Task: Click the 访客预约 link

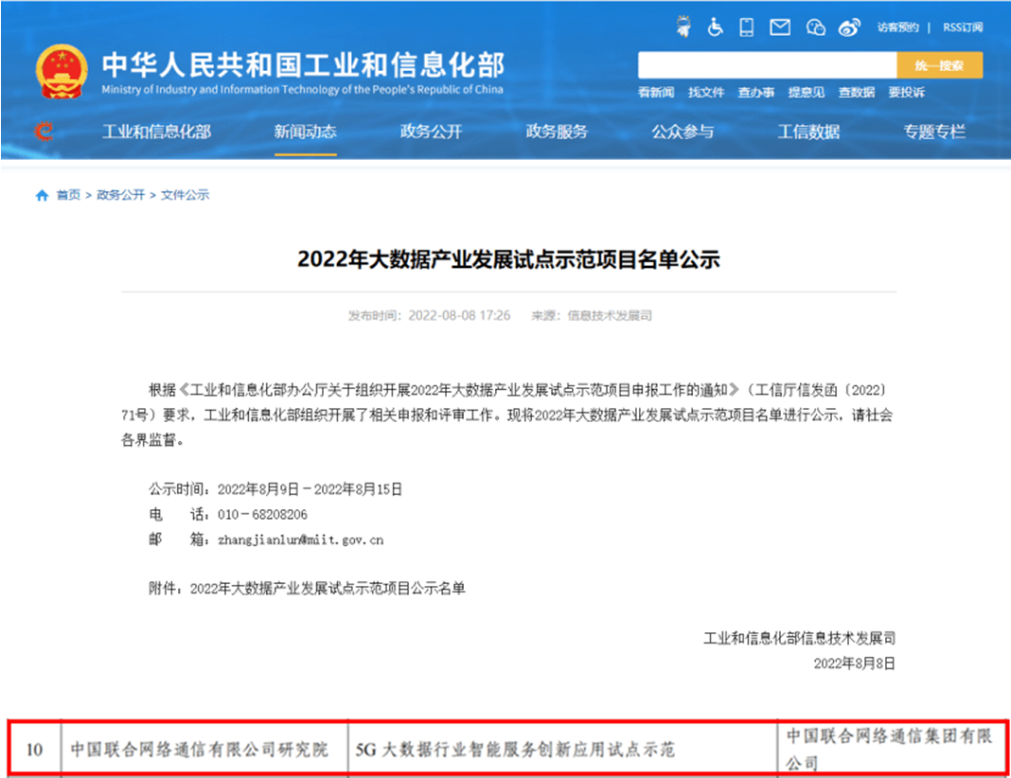Action: pos(897,27)
